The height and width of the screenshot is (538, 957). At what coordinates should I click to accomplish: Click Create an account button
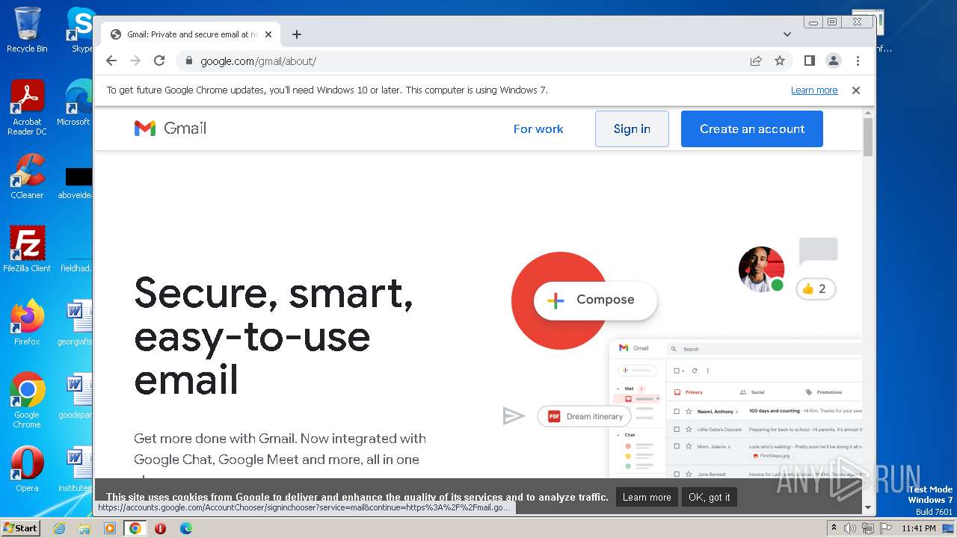point(752,129)
